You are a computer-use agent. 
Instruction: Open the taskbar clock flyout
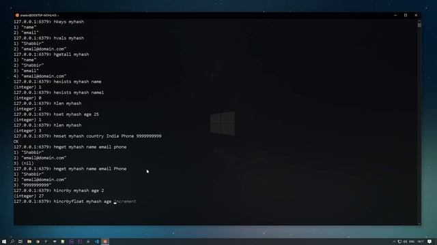point(421,242)
